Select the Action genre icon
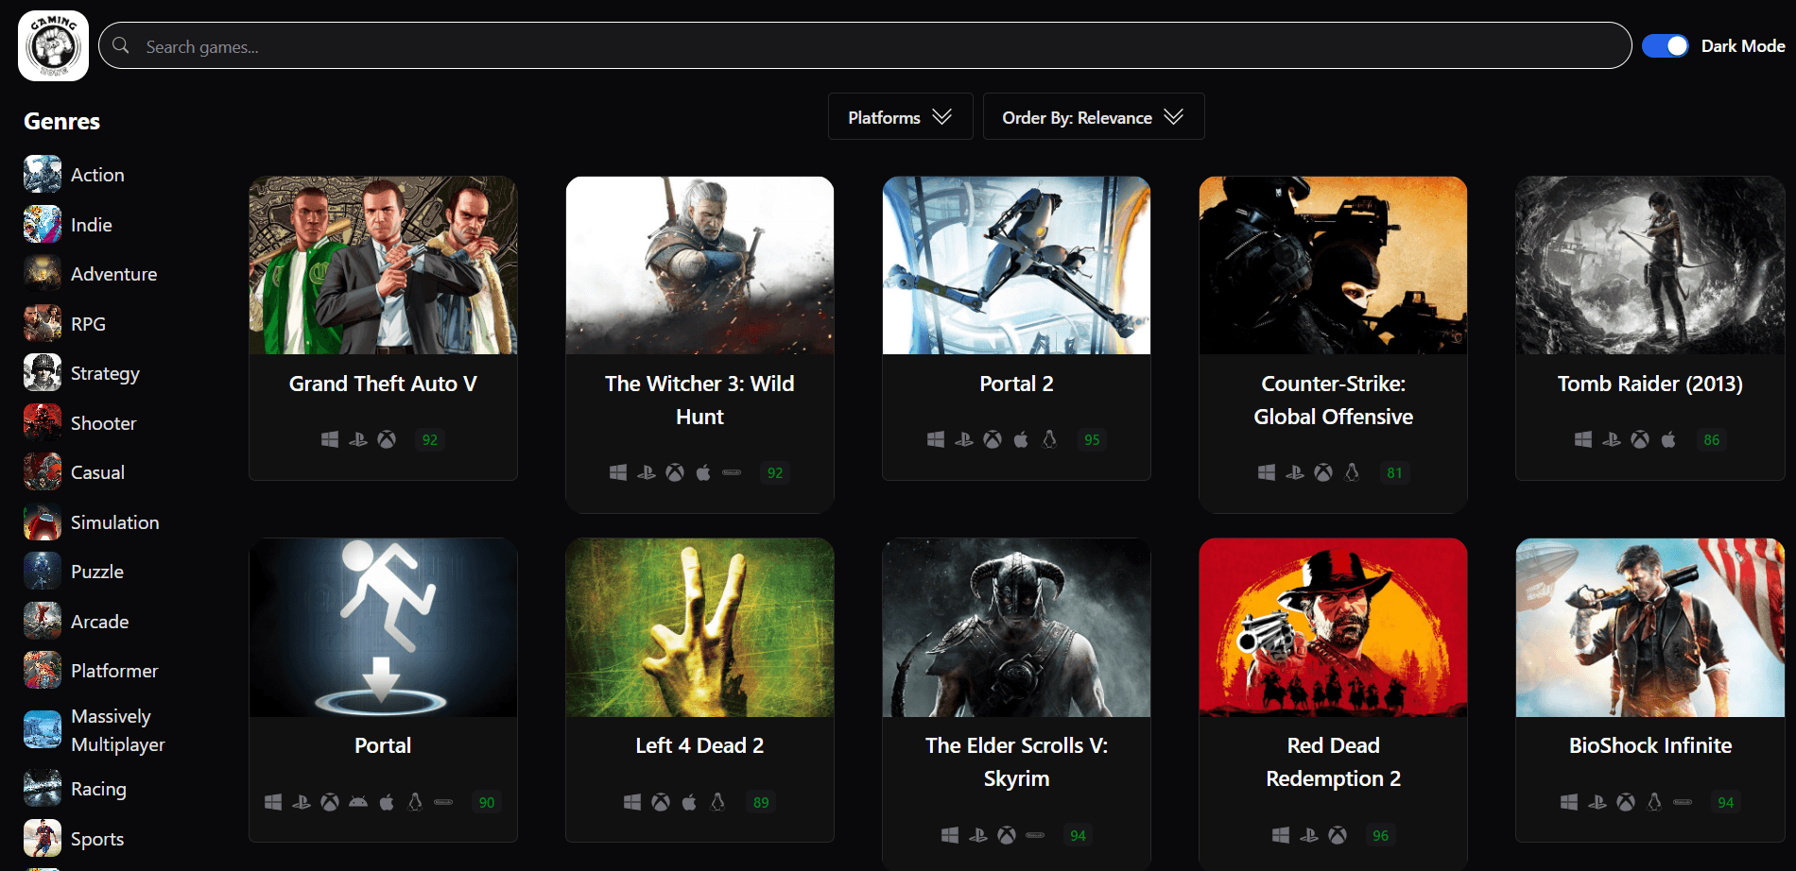Image resolution: width=1796 pixels, height=871 pixels. click(42, 174)
